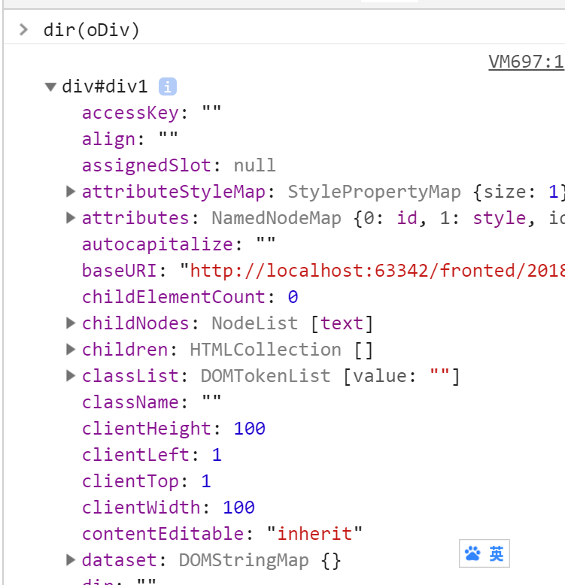
Task: Toggle the 英 language mode indicator
Action: [x=497, y=553]
